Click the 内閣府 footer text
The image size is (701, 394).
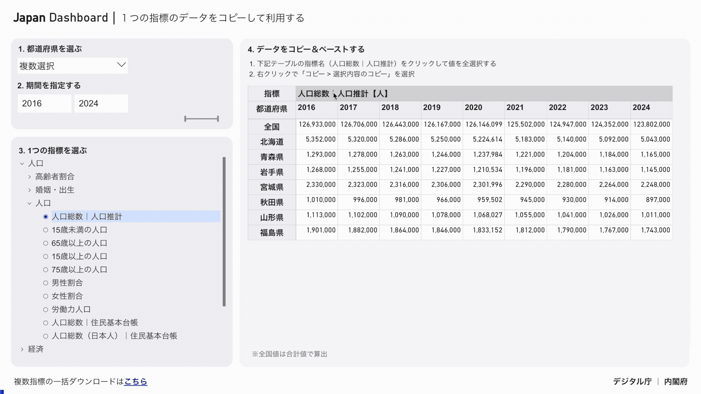point(676,382)
